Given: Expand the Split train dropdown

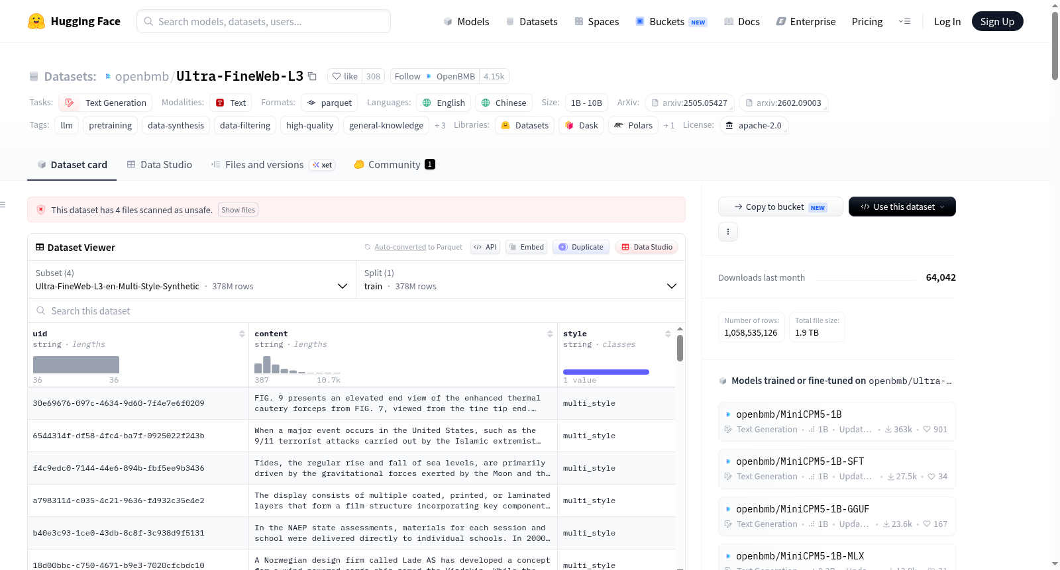Looking at the screenshot, I should point(521,279).
